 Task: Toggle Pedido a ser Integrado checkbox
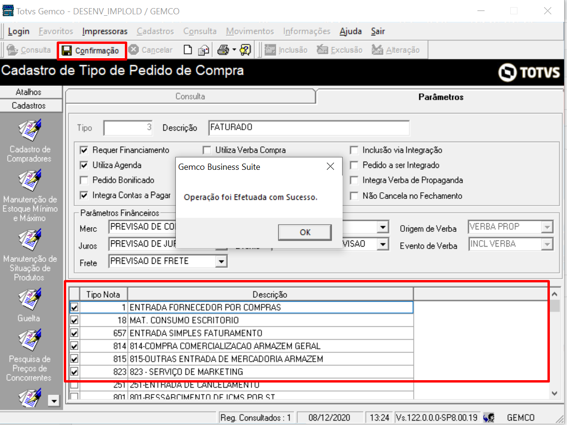[x=354, y=165]
